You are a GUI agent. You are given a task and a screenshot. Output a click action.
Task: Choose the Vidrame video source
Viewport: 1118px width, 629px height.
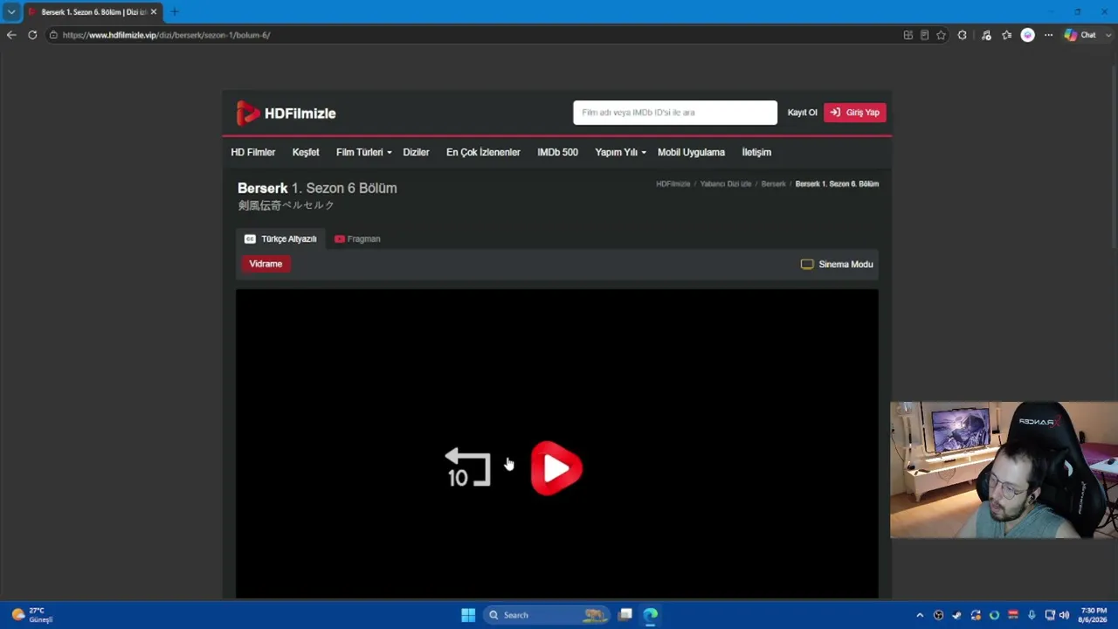266,264
